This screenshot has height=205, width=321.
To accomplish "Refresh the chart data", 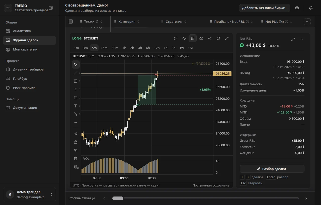I will (x=218, y=38).
